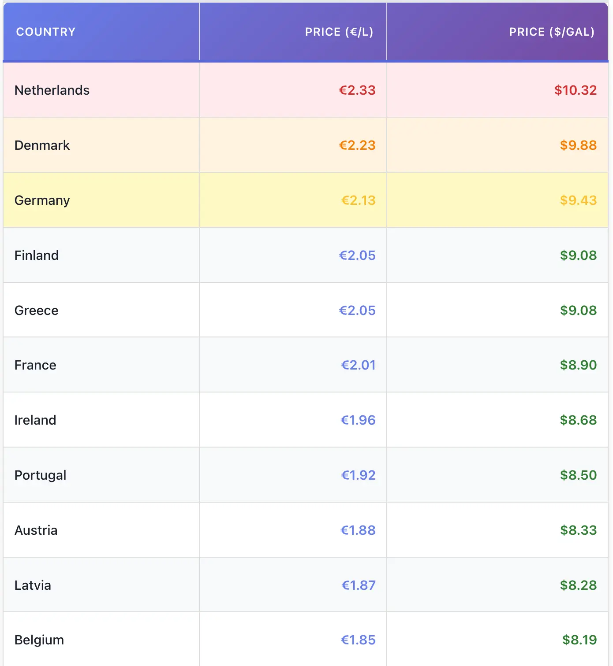Click Netherlands price €2.33
This screenshot has height=666, width=613.
tap(357, 90)
